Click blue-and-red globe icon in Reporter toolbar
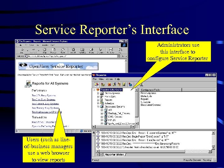The width and height of the screenshot is (224, 168). click(130, 85)
